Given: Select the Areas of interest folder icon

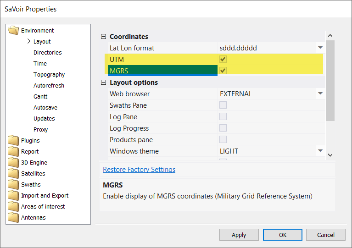Looking at the screenshot, I should click(x=13, y=207).
